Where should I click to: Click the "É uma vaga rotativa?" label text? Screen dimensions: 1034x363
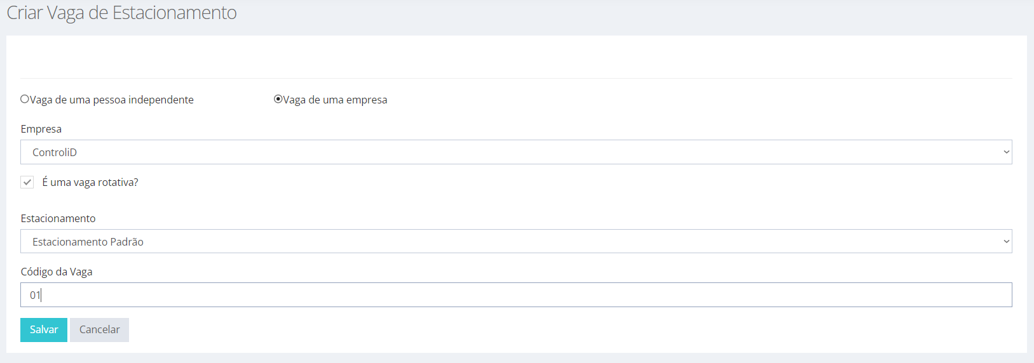pos(90,182)
